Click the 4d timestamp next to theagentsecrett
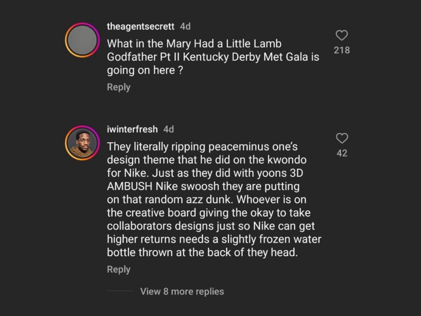 pyautogui.click(x=185, y=26)
